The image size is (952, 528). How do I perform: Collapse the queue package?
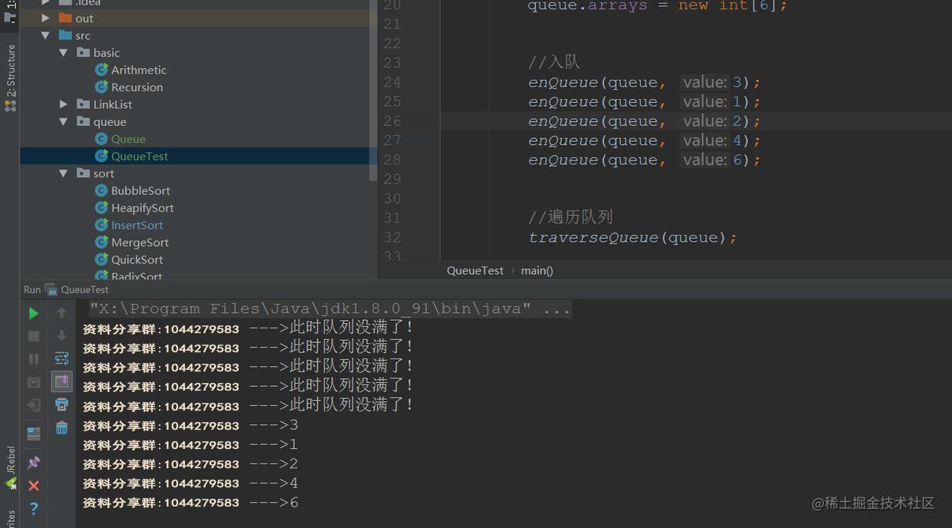[64, 121]
